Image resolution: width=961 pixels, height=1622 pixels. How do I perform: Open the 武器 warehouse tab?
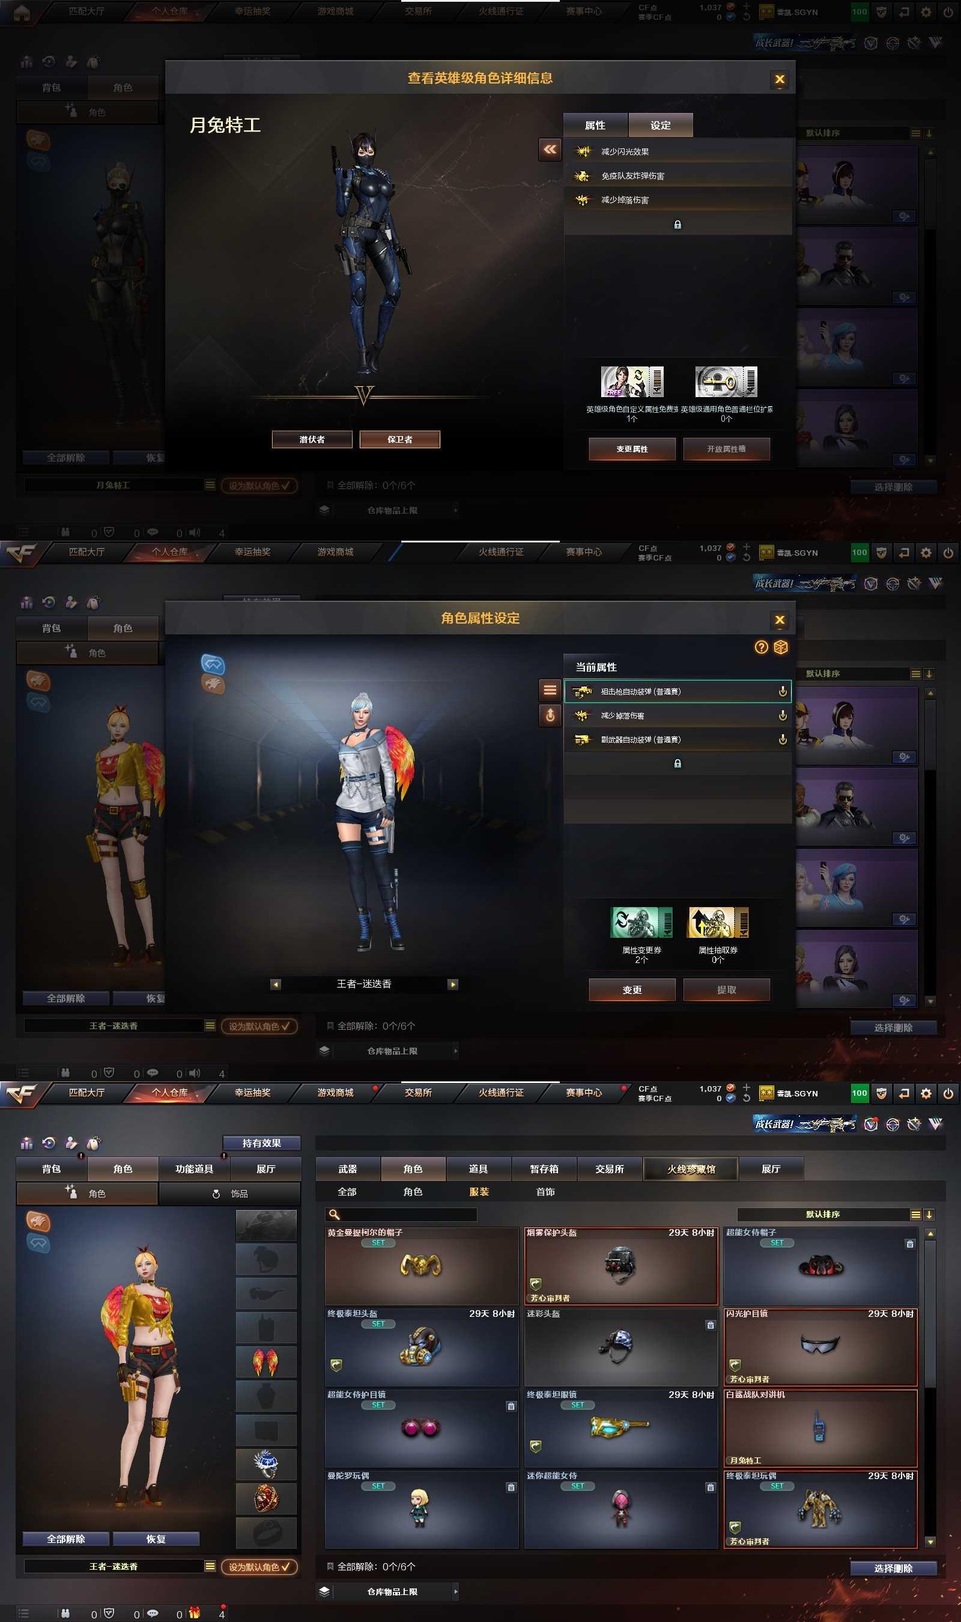click(348, 1169)
